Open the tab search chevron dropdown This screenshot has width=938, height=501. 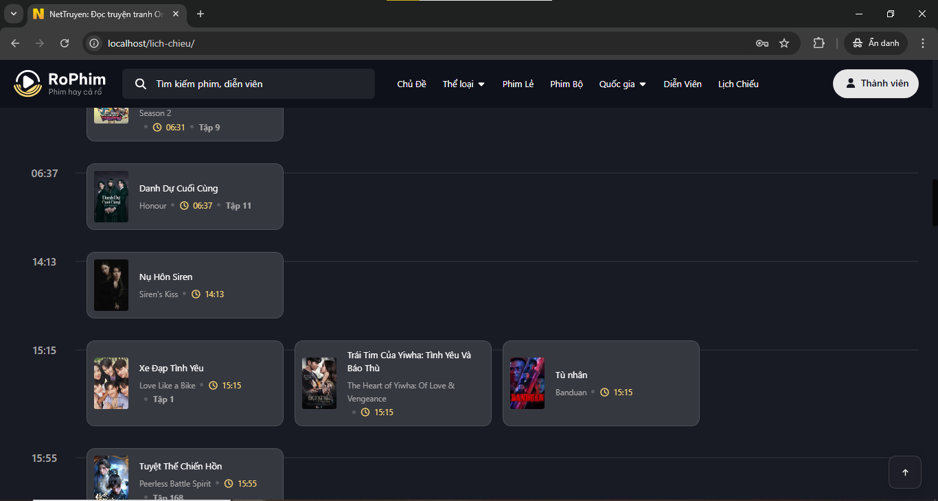click(13, 14)
